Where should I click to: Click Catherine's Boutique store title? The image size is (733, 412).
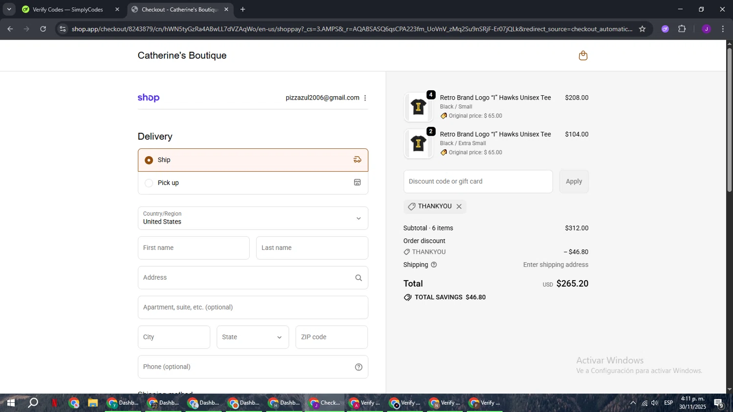pyautogui.click(x=182, y=56)
